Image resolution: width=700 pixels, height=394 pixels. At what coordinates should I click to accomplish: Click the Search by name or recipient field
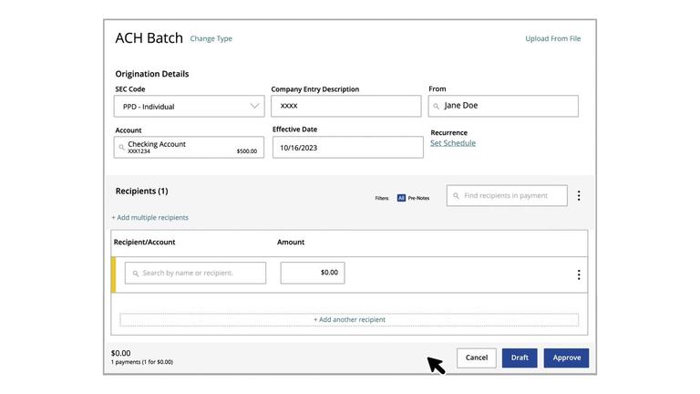pos(196,273)
